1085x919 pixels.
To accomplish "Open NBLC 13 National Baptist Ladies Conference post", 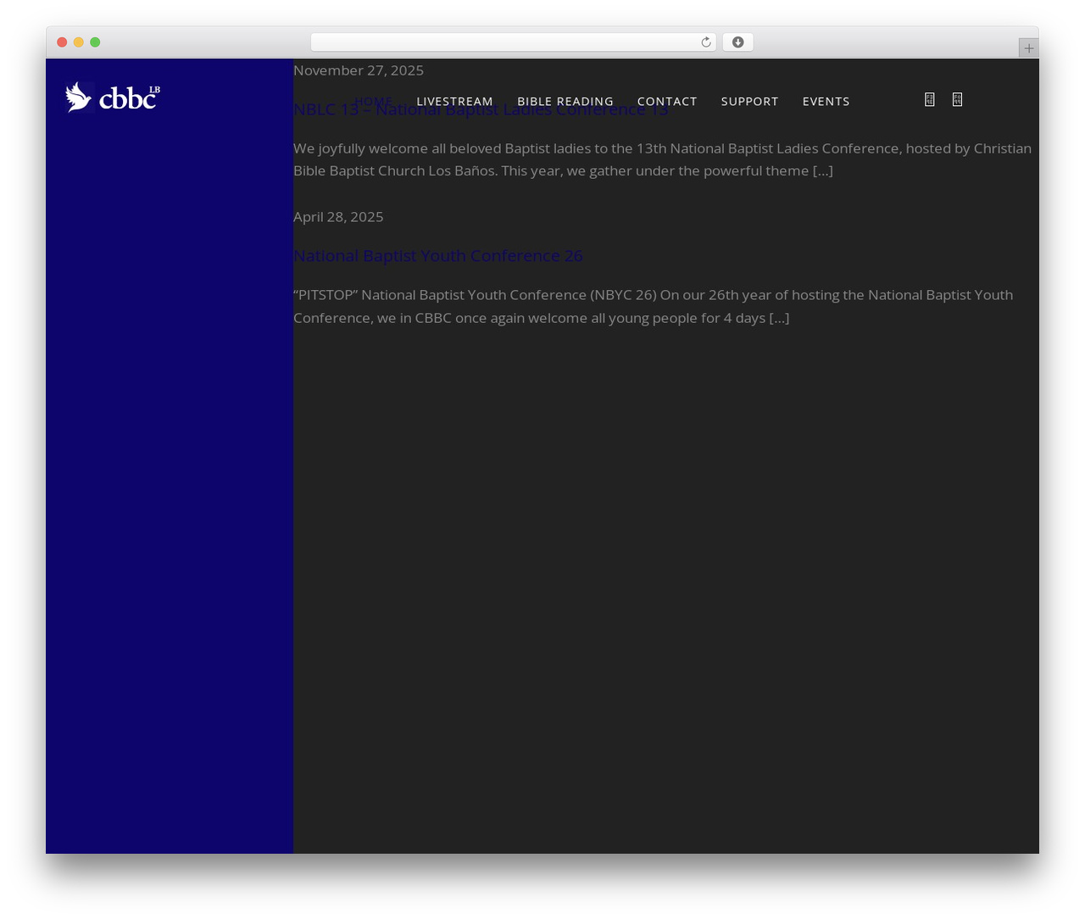I will (481, 109).
